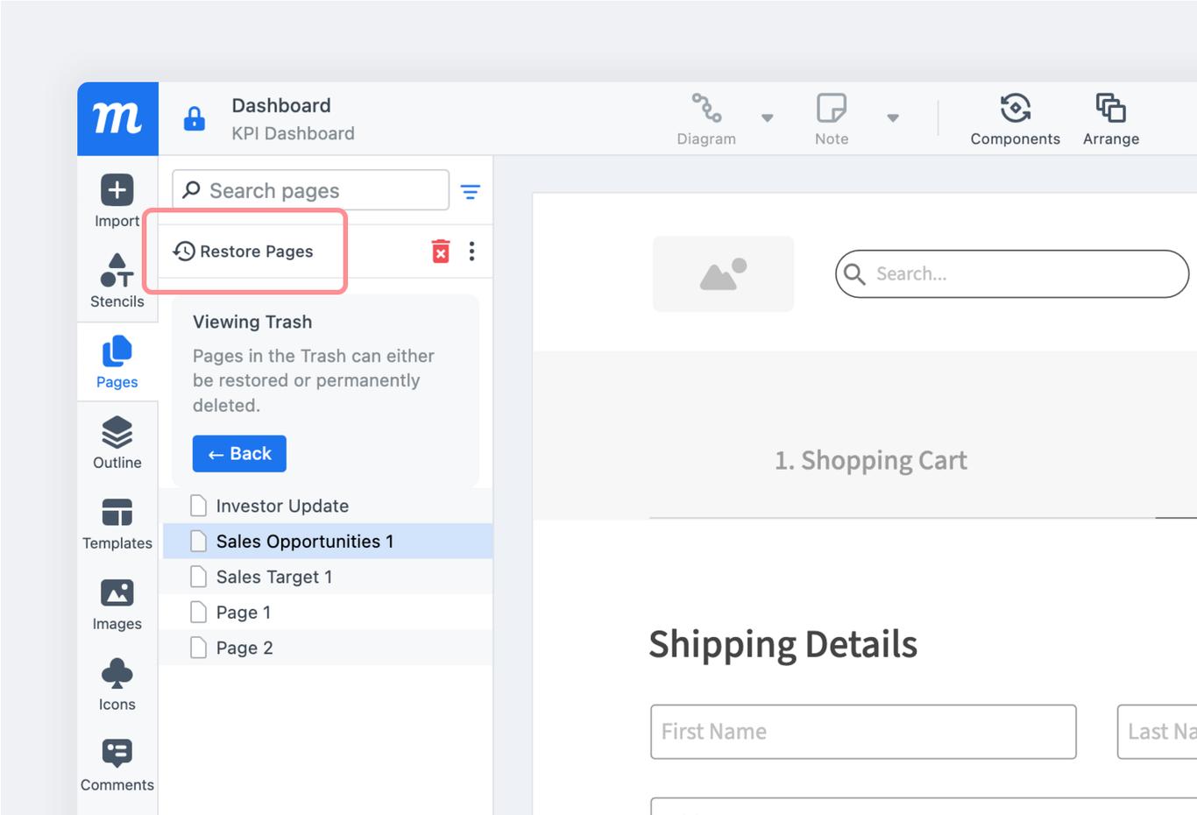Screen dimensions: 1197x815
Task: Click the blue Back button
Action: click(239, 454)
